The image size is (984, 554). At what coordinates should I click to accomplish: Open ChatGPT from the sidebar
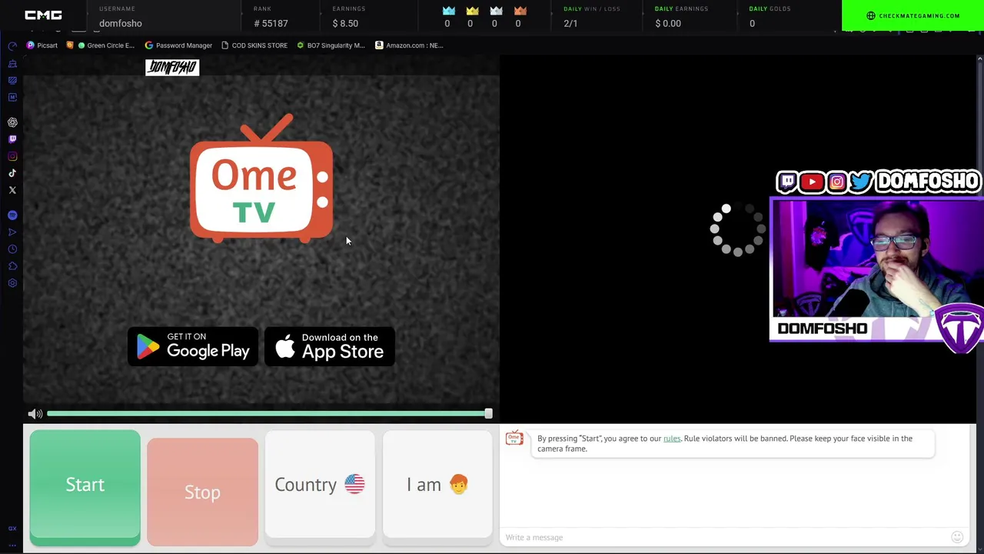click(x=12, y=122)
